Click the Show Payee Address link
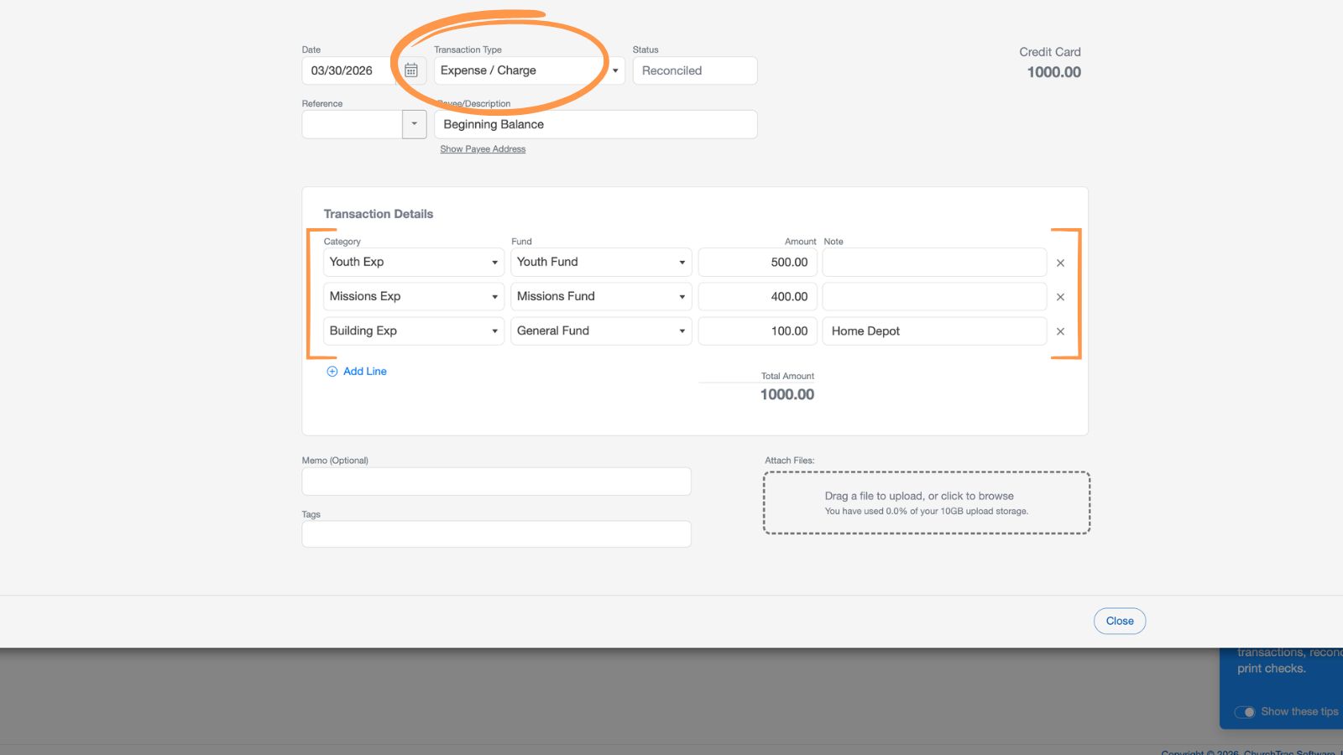 coord(483,149)
